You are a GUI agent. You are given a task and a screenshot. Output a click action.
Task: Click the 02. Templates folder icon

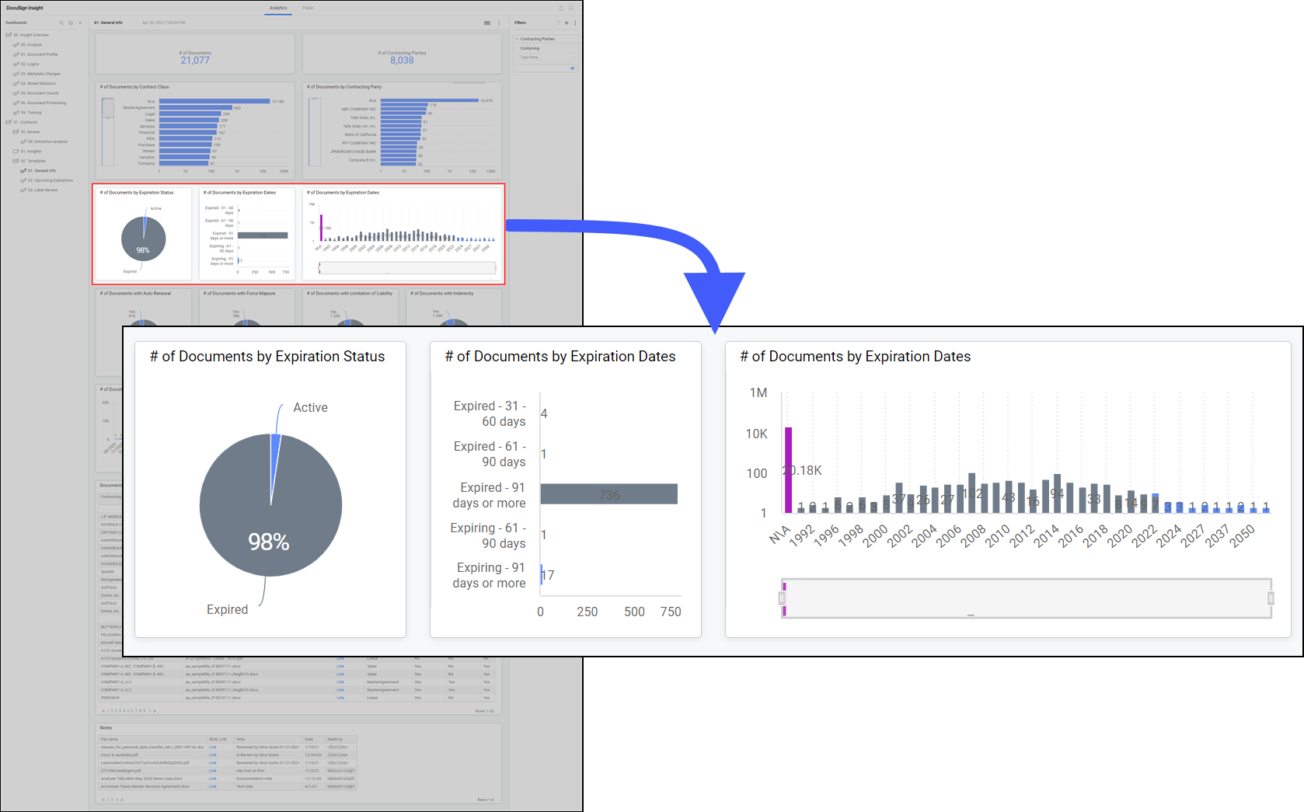[16, 161]
